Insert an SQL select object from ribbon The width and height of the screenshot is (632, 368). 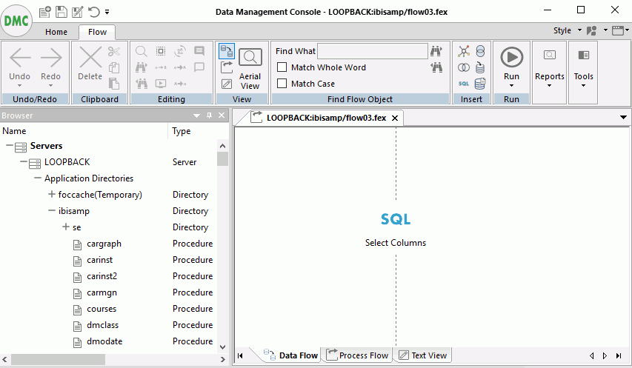[464, 84]
